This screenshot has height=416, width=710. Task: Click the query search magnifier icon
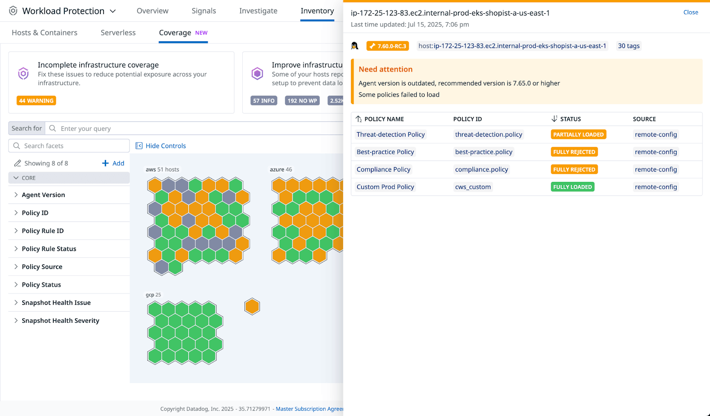click(x=52, y=128)
